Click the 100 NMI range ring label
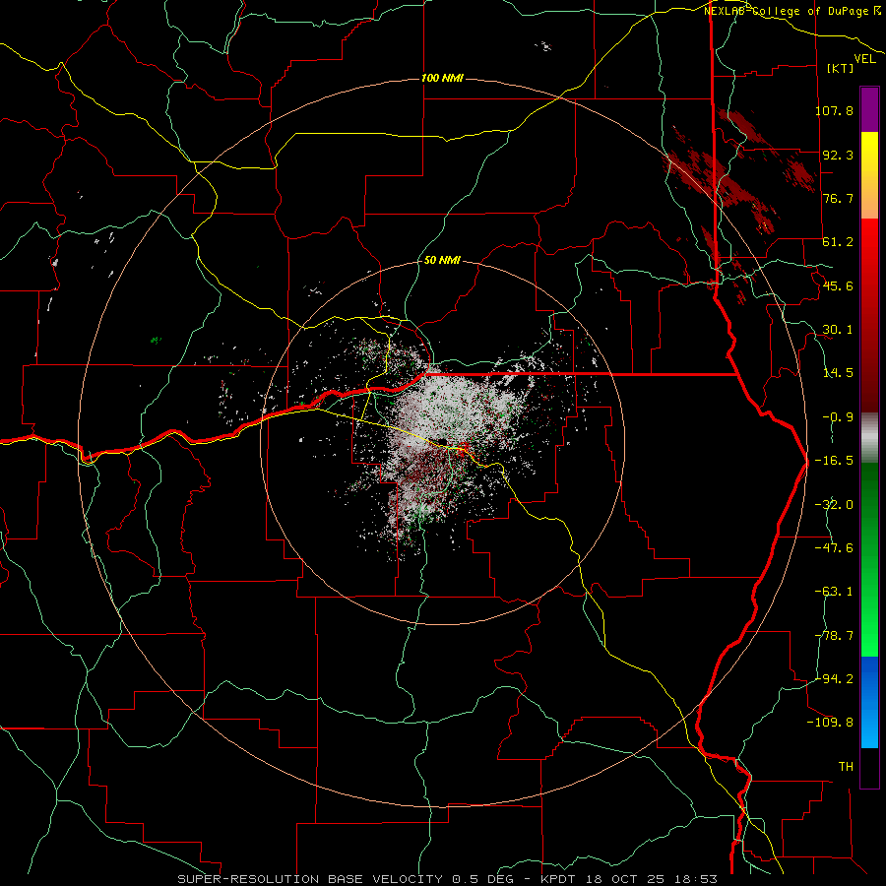This screenshot has height=886, width=886. tap(442, 78)
